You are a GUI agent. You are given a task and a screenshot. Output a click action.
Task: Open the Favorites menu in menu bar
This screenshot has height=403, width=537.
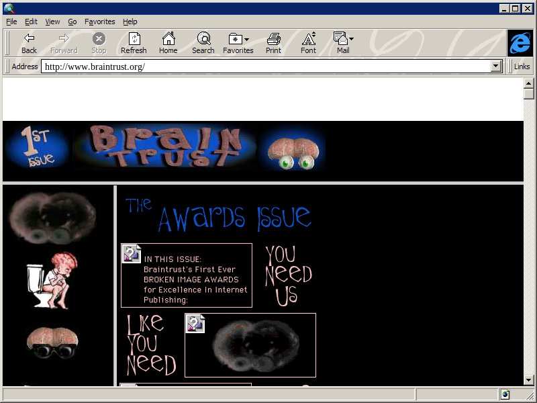click(99, 21)
